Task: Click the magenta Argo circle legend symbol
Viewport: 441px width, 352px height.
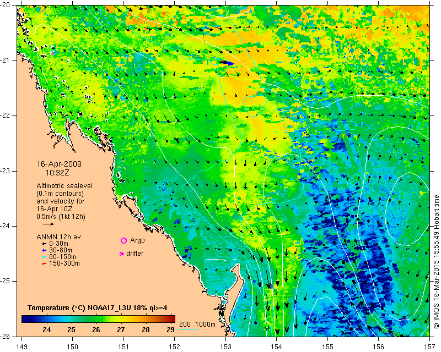Action: pos(123,240)
